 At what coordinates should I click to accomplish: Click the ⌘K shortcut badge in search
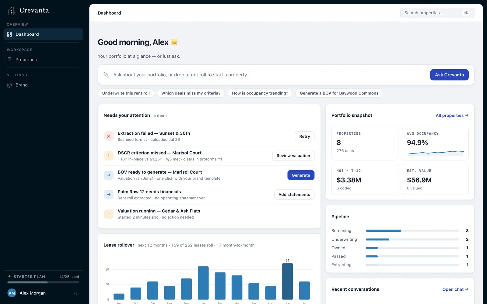point(466,13)
